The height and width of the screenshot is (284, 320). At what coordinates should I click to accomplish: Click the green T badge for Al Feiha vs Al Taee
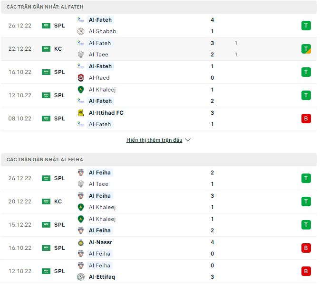[306, 178]
